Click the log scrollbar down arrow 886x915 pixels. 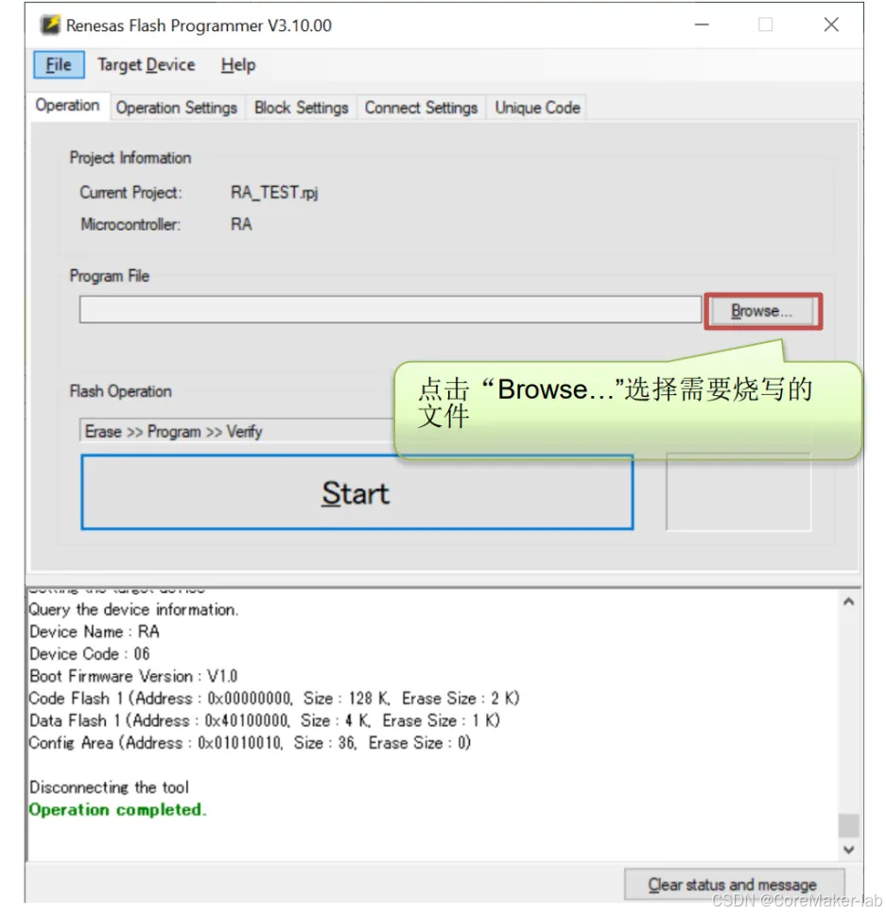(x=848, y=849)
